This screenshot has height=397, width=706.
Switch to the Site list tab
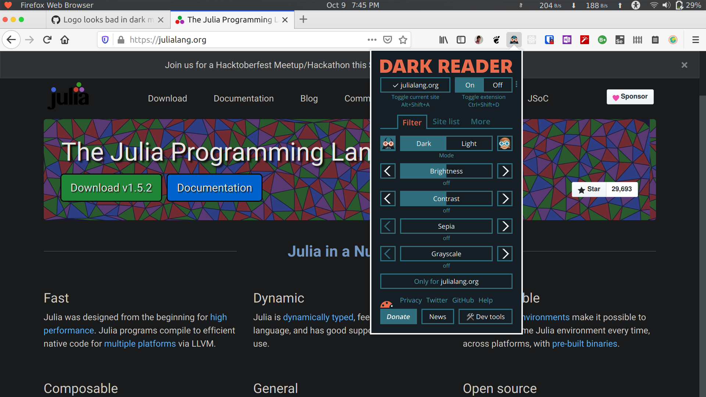click(446, 121)
